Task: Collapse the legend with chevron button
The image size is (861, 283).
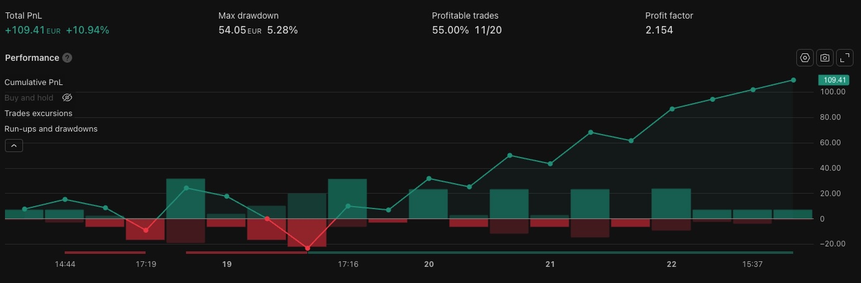Action: [14, 146]
